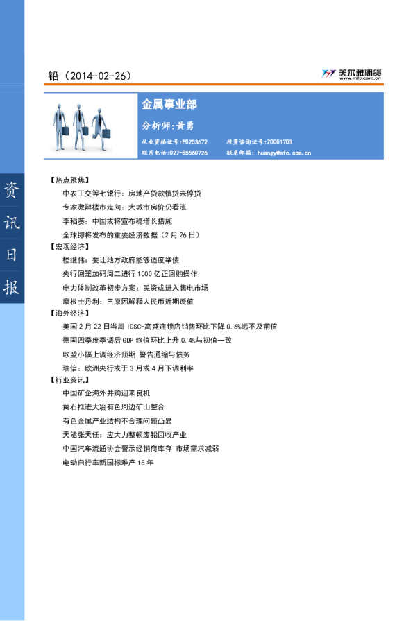Click 欧盟小幅上调经济预期 line
Viewport: 413px width, 627px height.
[126, 354]
